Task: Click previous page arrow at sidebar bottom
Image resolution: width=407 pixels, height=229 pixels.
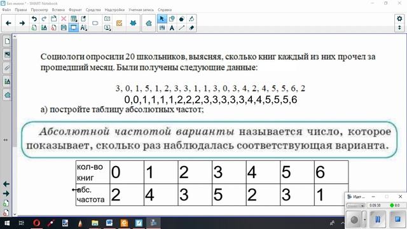Action: 6,184
